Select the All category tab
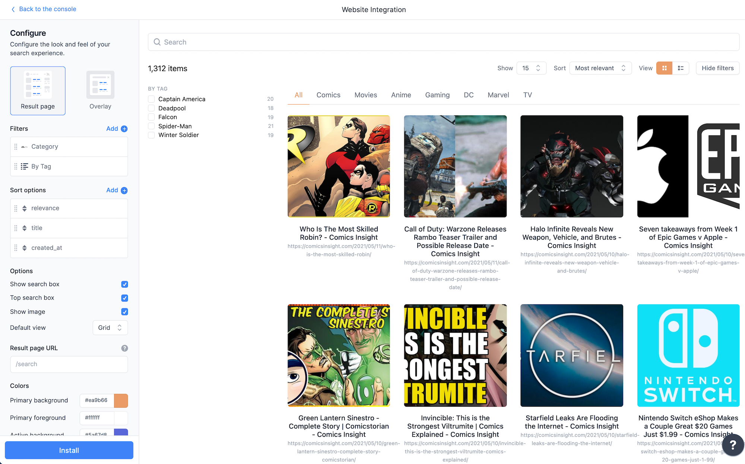The image size is (745, 464). [x=298, y=95]
